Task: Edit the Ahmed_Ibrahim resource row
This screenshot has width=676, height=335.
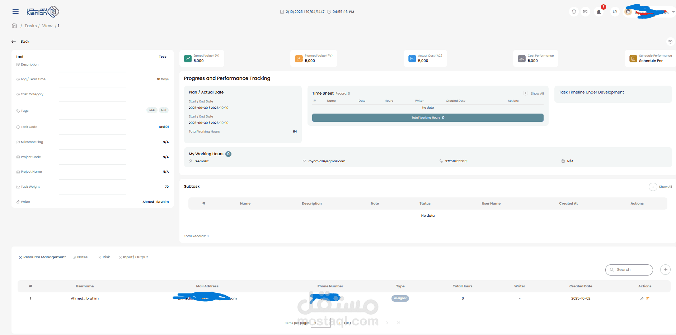Action: [642, 298]
